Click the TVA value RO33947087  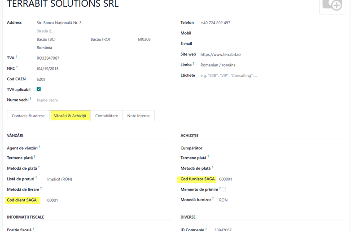pyautogui.click(x=48, y=58)
